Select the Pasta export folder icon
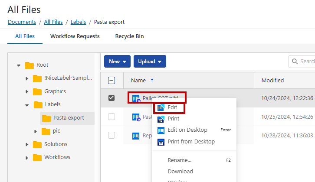This screenshot has height=182, width=315. coord(46,118)
